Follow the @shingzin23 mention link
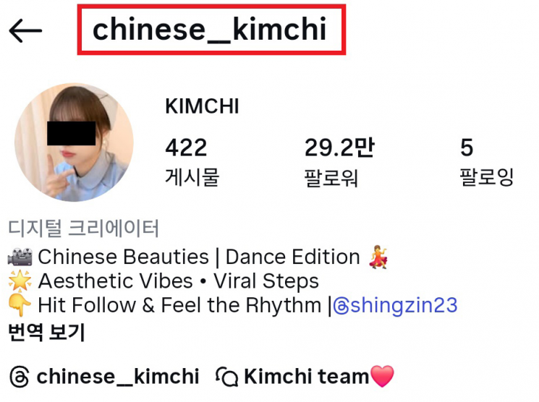Image resolution: width=539 pixels, height=402 pixels. 395,305
